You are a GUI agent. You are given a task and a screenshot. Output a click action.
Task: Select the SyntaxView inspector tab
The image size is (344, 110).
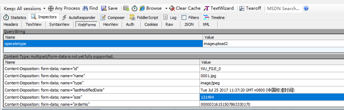pyautogui.click(x=59, y=25)
